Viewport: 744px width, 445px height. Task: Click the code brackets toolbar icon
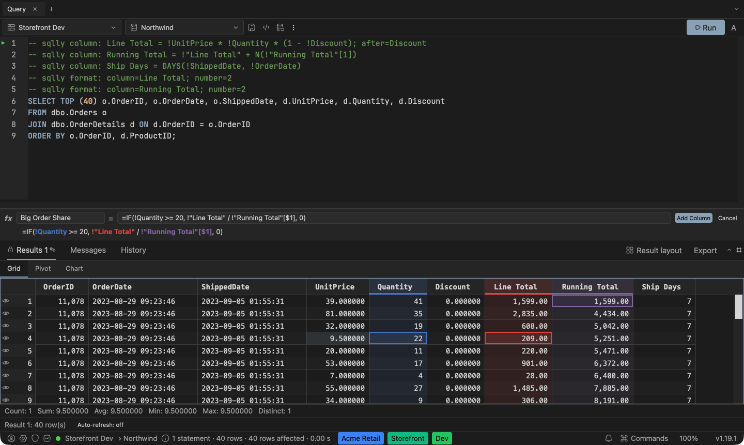click(x=266, y=27)
